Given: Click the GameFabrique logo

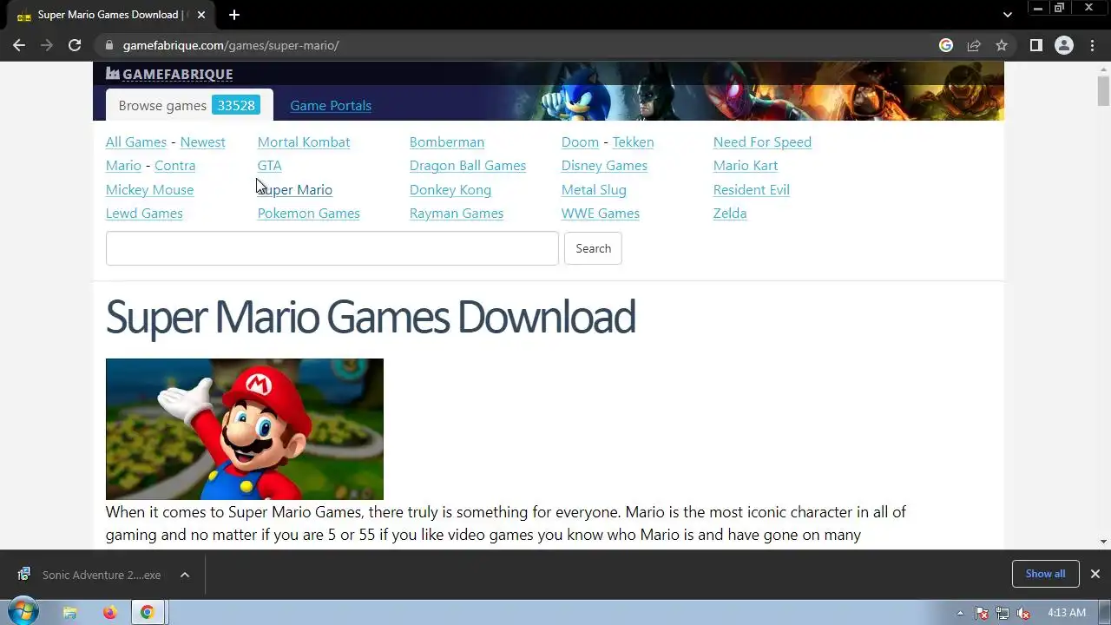Looking at the screenshot, I should click(169, 74).
